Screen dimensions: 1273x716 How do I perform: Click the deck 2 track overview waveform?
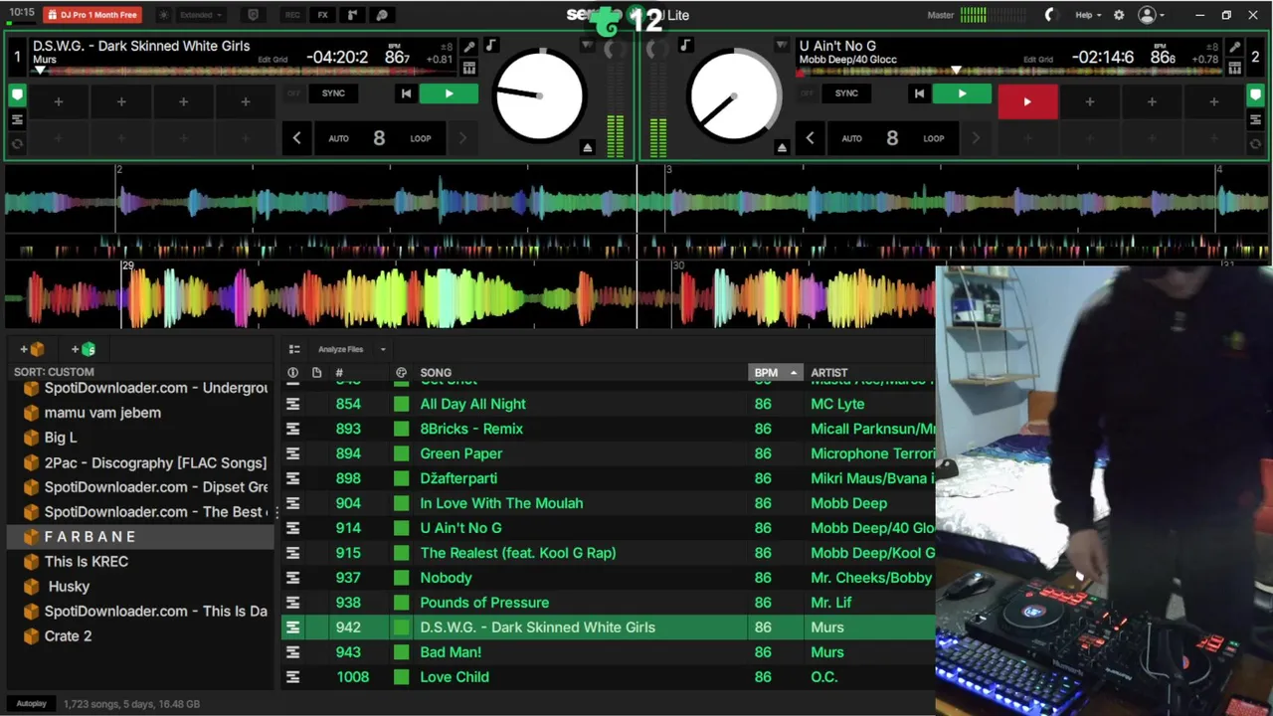click(1009, 71)
